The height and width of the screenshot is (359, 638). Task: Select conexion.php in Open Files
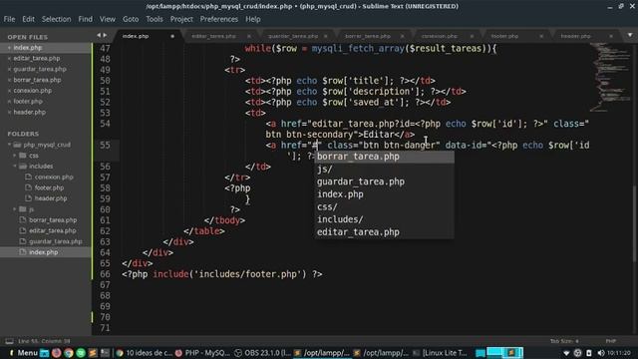(33, 91)
